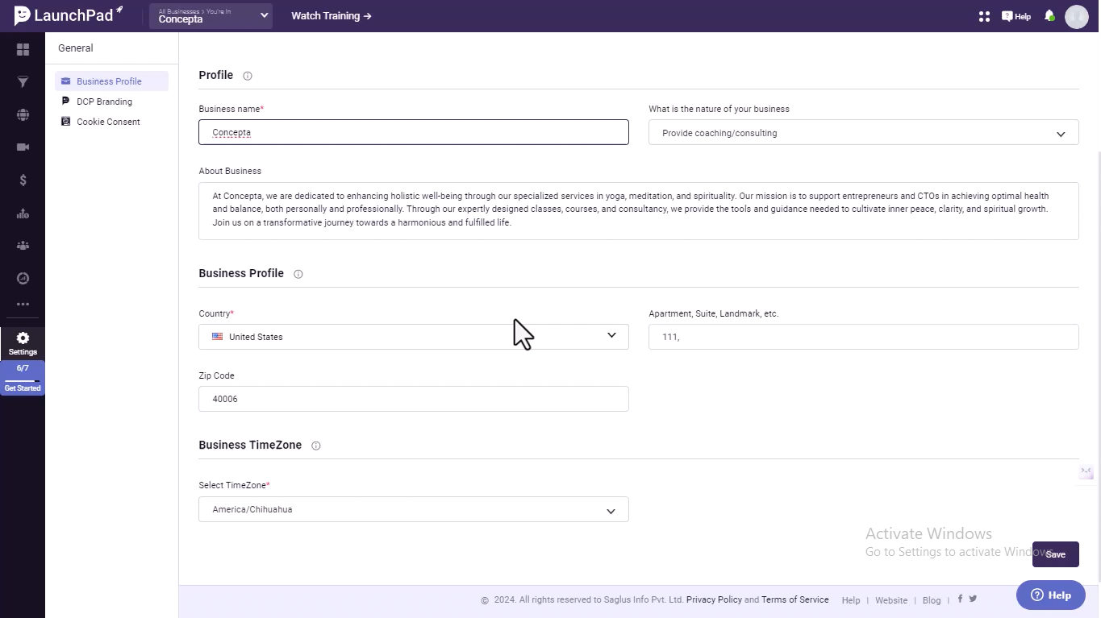The image size is (1101, 618).
Task: Click the info icon beside Business Profile heading
Action: [x=298, y=274]
